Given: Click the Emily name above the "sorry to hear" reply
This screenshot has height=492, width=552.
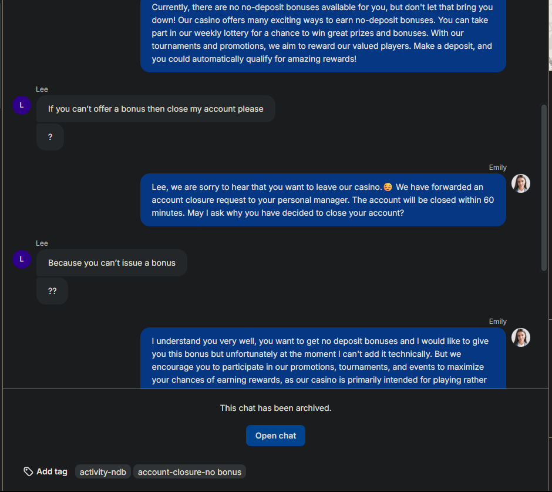Looking at the screenshot, I should tap(497, 168).
